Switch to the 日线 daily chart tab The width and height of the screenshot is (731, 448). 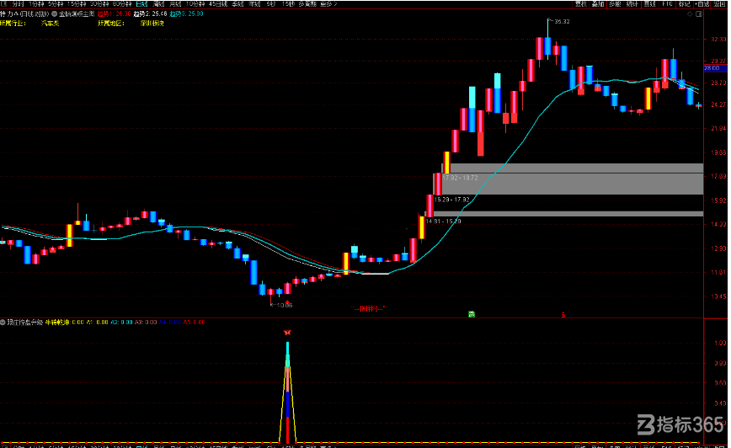[x=141, y=3]
